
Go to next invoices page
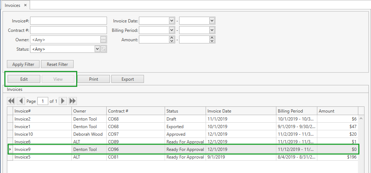(x=63, y=101)
